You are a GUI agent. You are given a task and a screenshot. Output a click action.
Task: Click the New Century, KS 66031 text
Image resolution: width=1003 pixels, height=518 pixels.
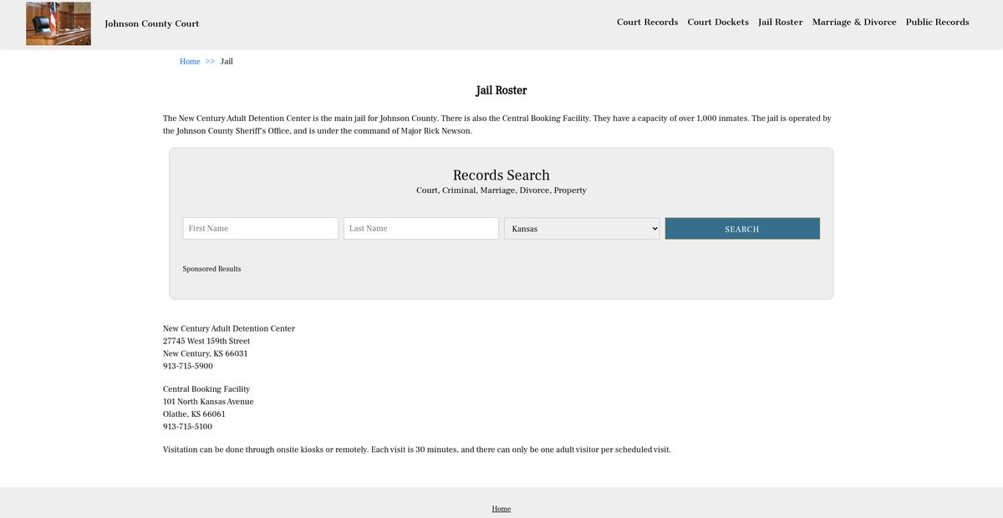205,354
